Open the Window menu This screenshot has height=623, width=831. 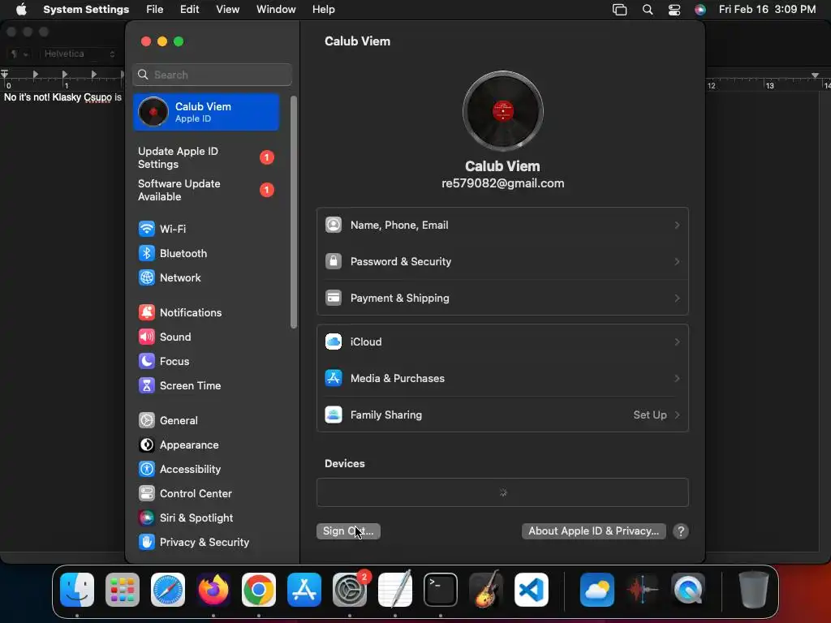[276, 10]
